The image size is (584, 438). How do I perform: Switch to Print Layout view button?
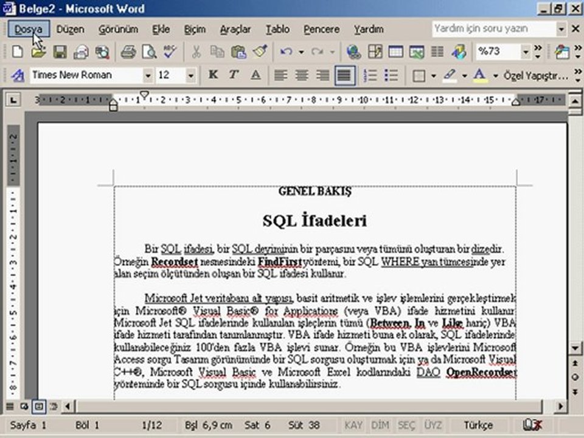click(39, 406)
